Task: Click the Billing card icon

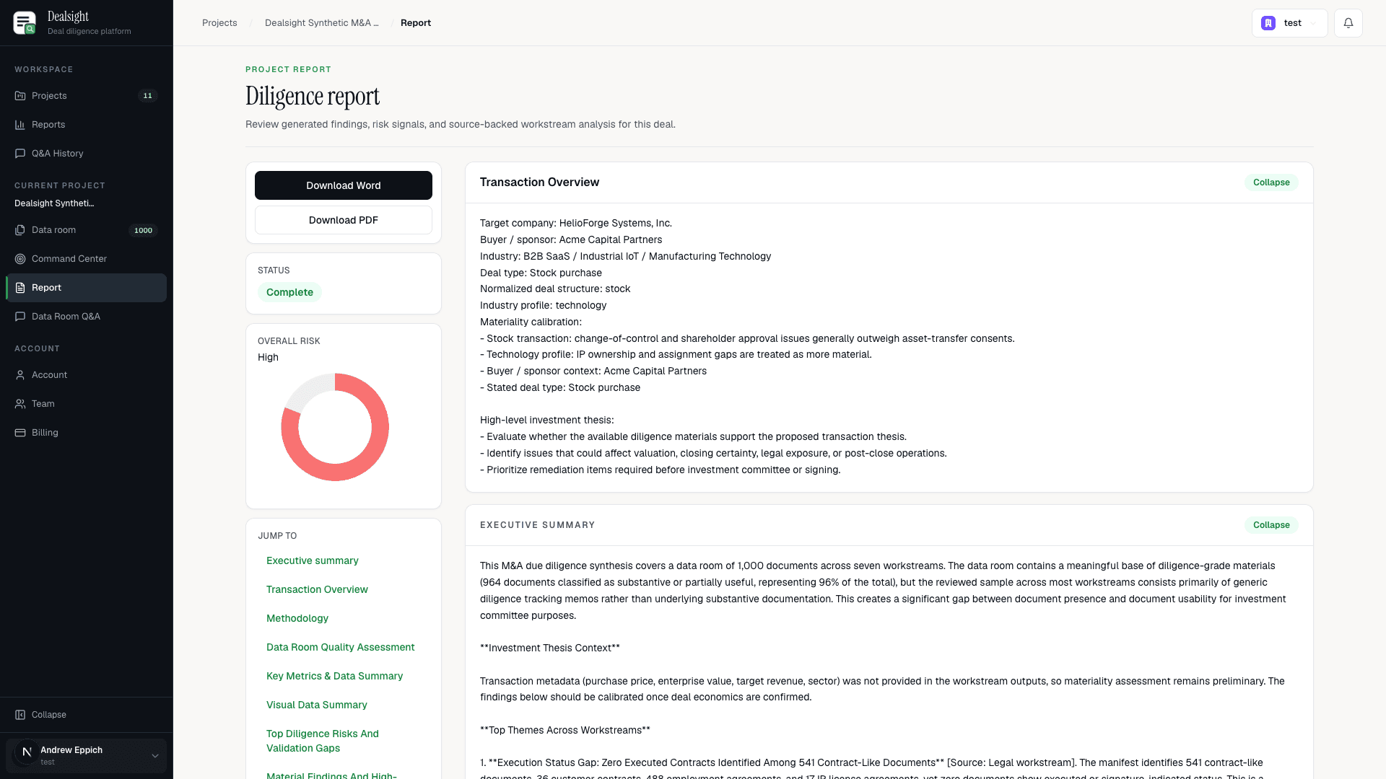Action: pyautogui.click(x=20, y=433)
